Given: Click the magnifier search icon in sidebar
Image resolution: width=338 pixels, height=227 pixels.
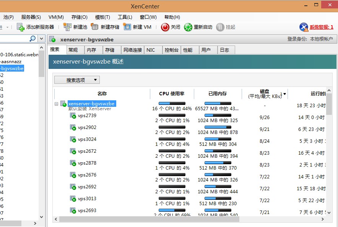Looking at the screenshot, I should pos(32,39).
